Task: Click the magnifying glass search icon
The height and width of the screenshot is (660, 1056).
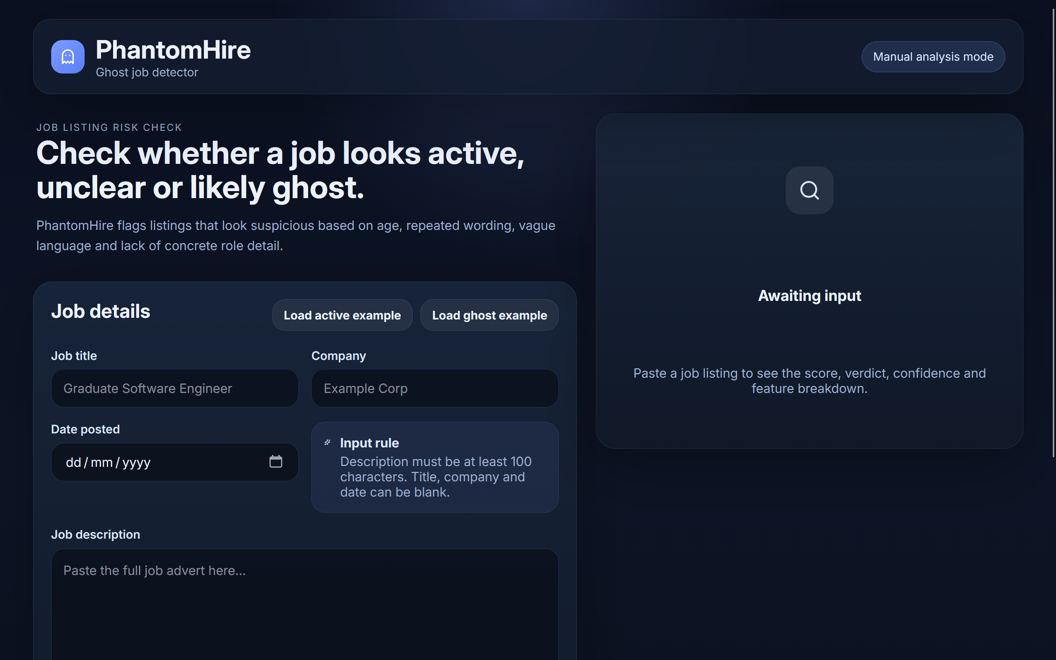Action: pyautogui.click(x=809, y=190)
